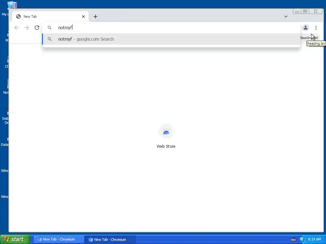The image size is (326, 244).
Task: Open the Reading list button
Action: (309, 38)
